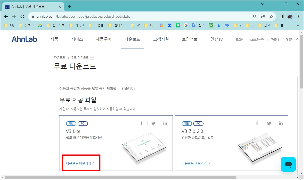Open the 안랩TV menu
This screenshot has width=304, height=180.
tap(217, 39)
